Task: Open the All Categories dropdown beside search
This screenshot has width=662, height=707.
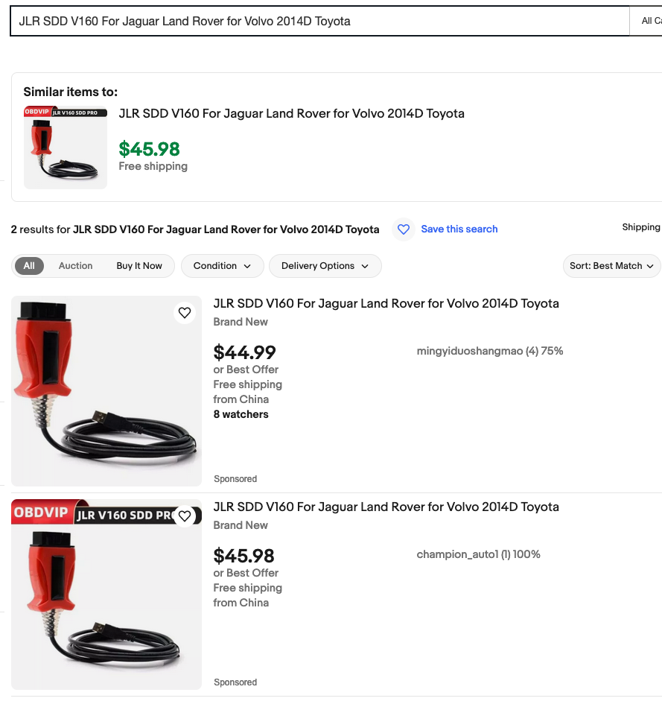Action: pos(647,21)
